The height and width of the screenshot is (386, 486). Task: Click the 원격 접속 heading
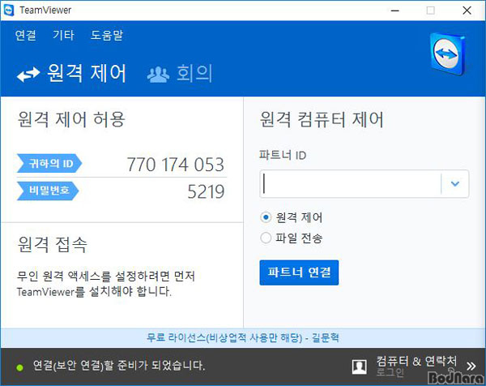click(53, 245)
